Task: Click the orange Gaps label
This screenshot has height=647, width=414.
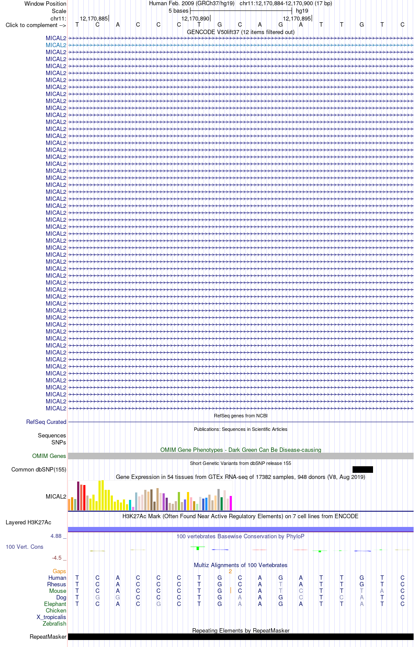Action: pyautogui.click(x=59, y=571)
